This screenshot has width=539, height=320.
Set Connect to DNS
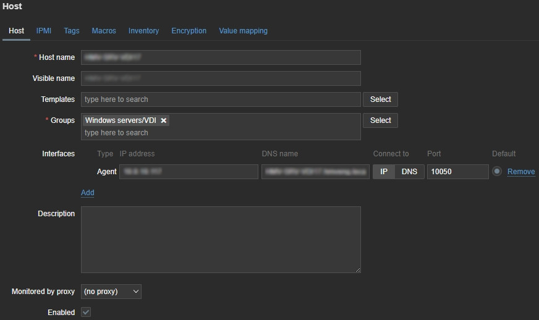click(x=409, y=172)
